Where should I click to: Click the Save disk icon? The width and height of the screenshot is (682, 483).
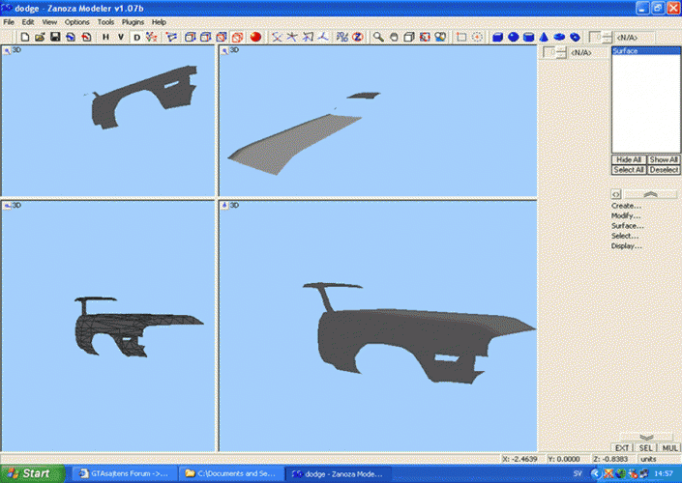pyautogui.click(x=55, y=37)
